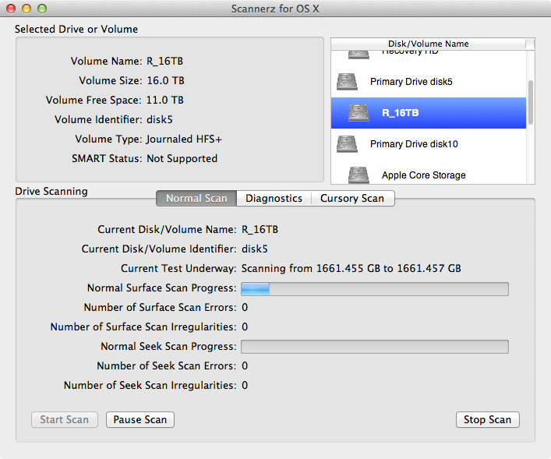This screenshot has width=551, height=459.
Task: Click the SMART Status value Not Supported
Action: tap(182, 158)
